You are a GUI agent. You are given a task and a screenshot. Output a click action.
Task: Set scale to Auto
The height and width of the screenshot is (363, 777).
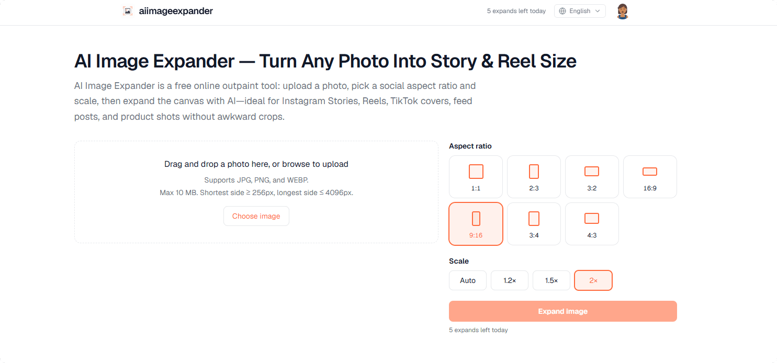pyautogui.click(x=468, y=280)
